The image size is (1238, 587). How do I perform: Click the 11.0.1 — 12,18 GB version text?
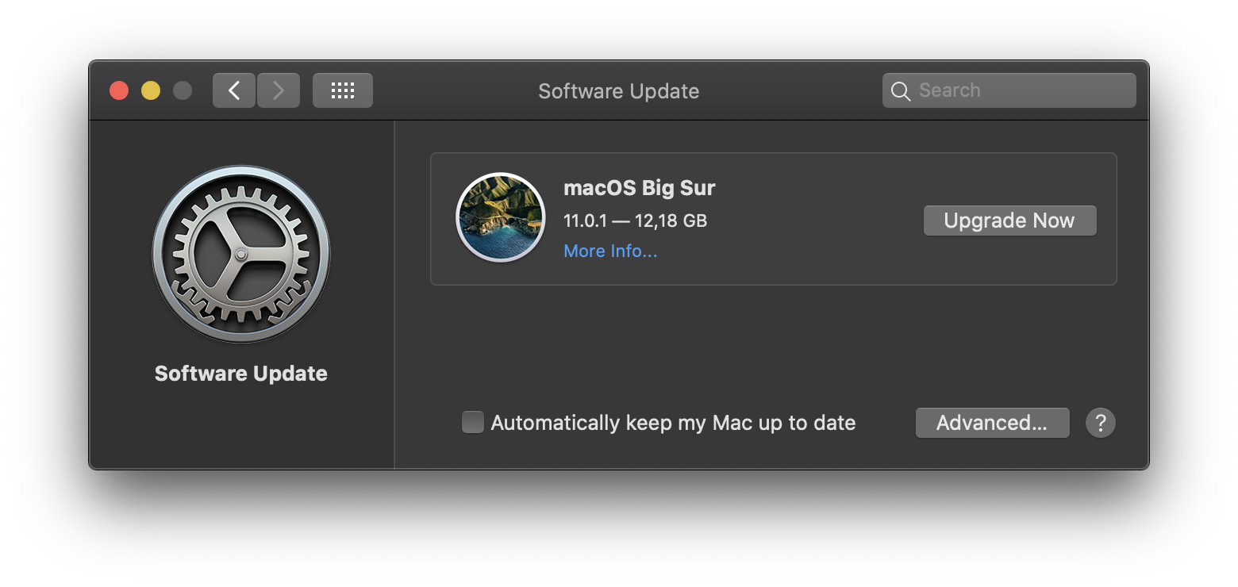(635, 221)
